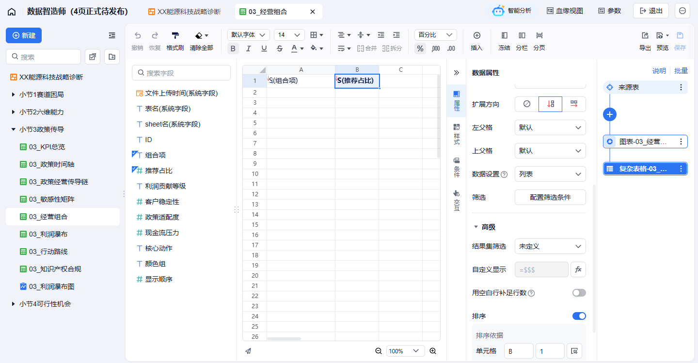The width and height of the screenshot is (698, 363).
Task: Click the insert (插入) toolbar icon
Action: 477,35
